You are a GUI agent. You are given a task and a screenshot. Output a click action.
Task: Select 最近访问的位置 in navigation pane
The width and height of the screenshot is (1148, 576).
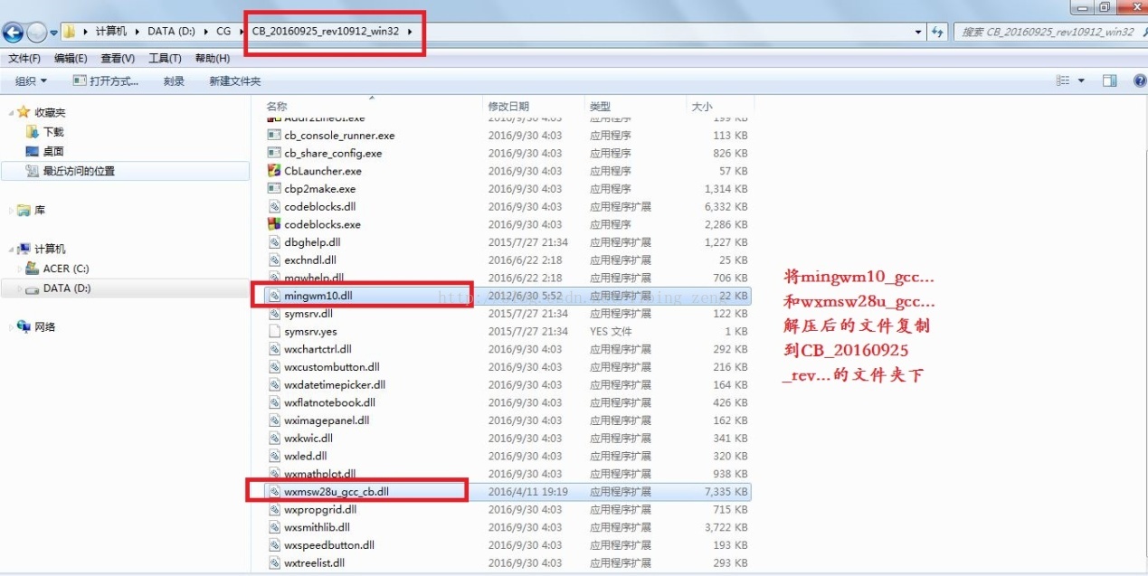(x=125, y=171)
